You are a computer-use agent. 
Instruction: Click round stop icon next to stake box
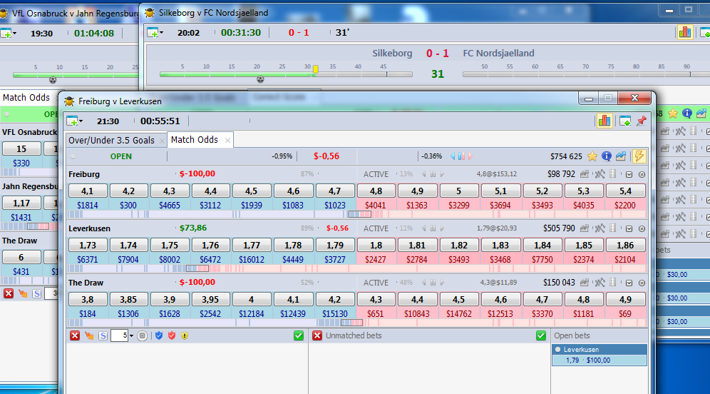click(x=142, y=335)
